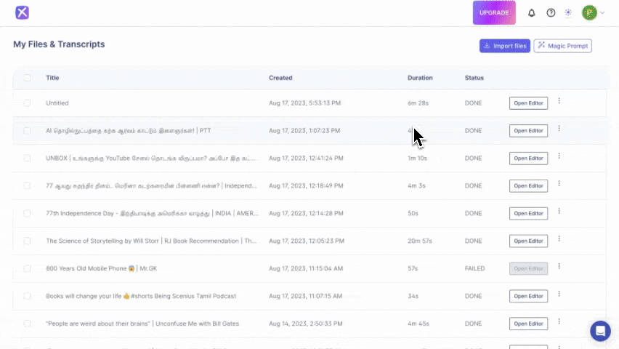Click the Import files button

(x=505, y=46)
